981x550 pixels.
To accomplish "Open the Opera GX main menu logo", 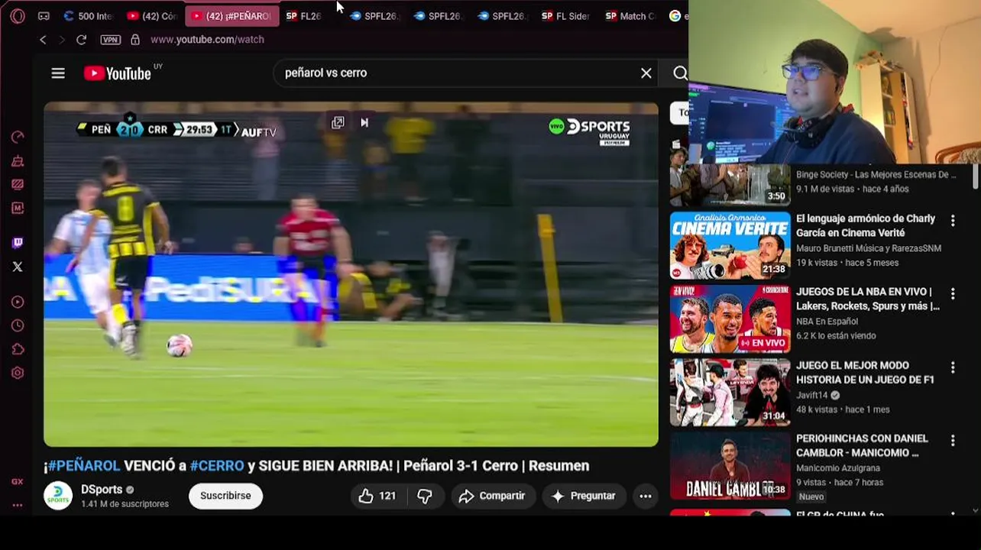I will (x=18, y=15).
